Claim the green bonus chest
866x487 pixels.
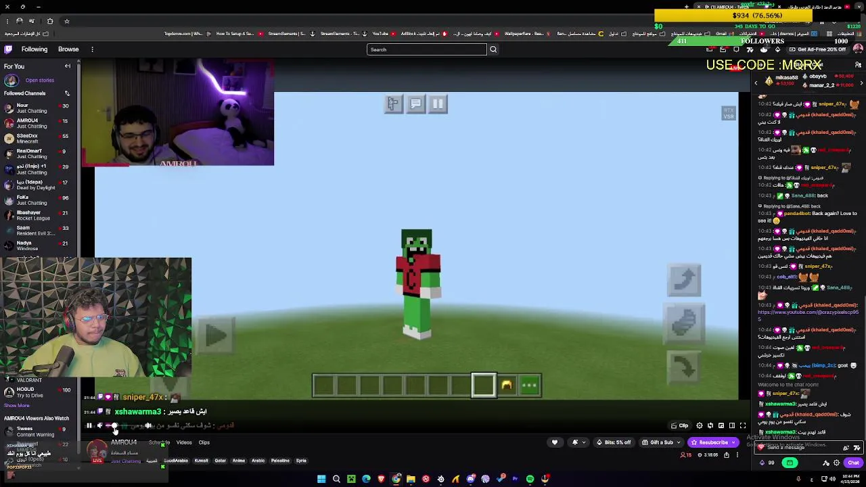pos(790,463)
